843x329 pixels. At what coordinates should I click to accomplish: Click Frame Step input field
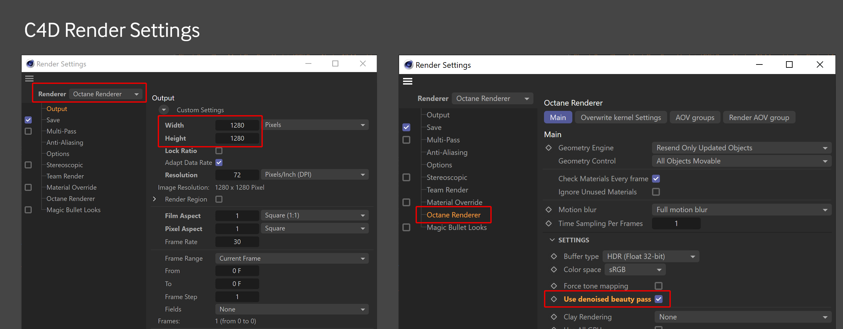point(237,297)
